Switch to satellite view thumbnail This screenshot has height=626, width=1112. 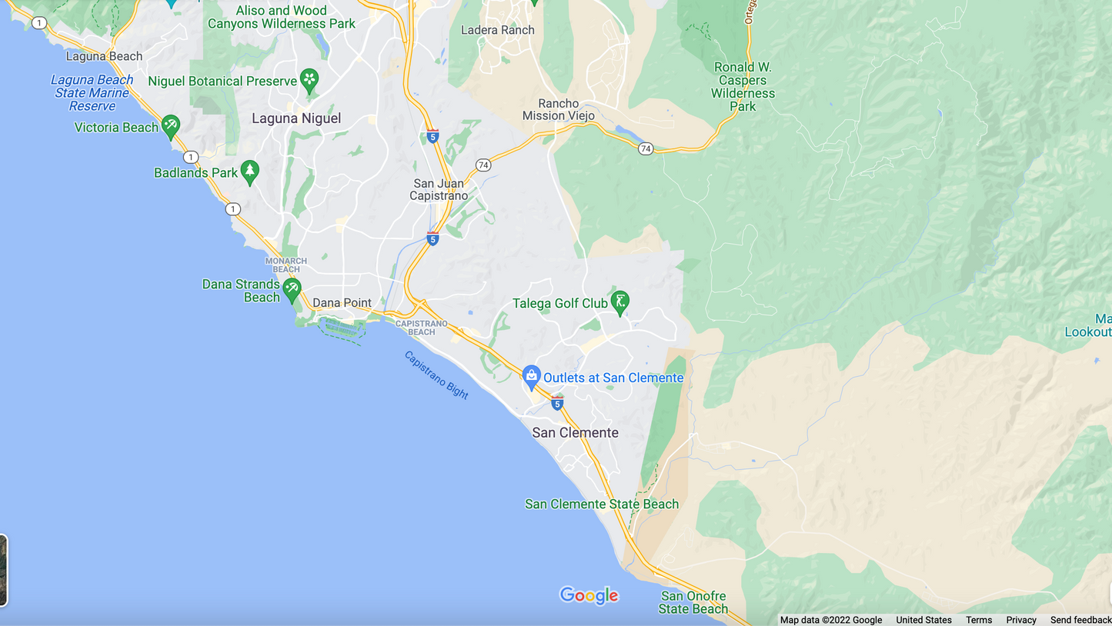point(3,571)
